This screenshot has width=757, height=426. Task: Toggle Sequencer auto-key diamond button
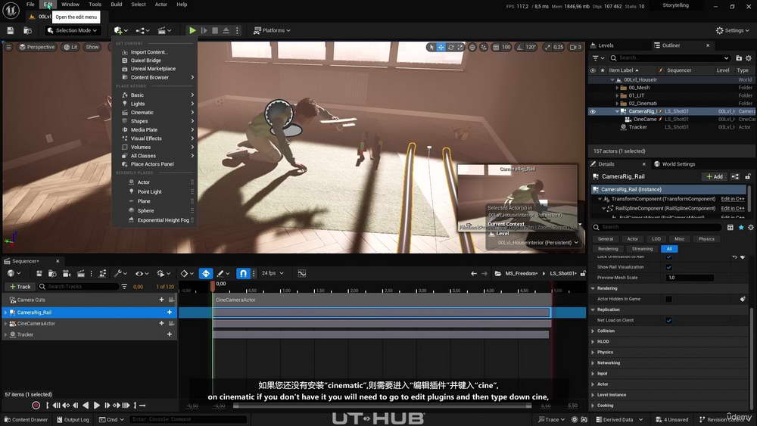(206, 274)
